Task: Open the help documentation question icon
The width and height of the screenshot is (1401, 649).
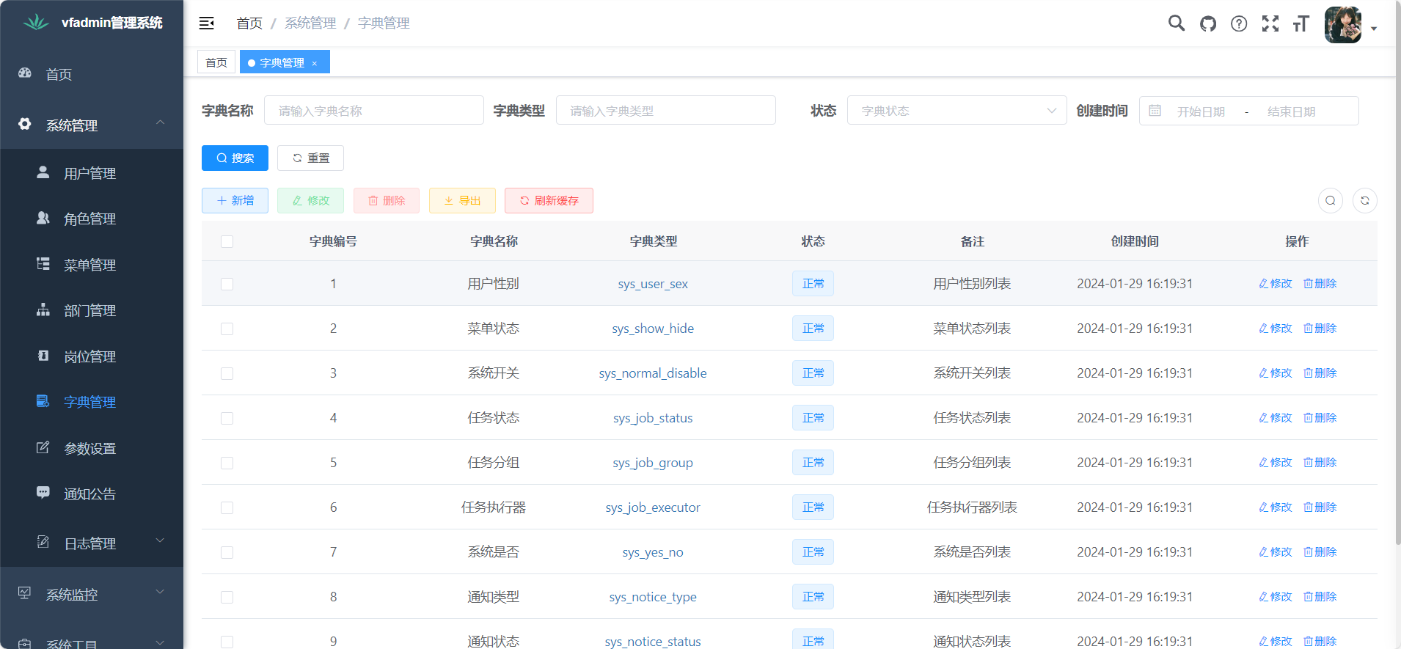Action: 1239,23
